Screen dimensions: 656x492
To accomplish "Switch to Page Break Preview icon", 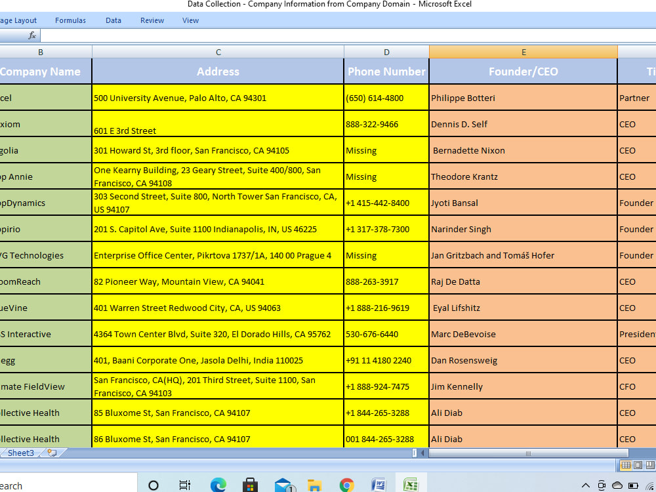I will (x=649, y=465).
